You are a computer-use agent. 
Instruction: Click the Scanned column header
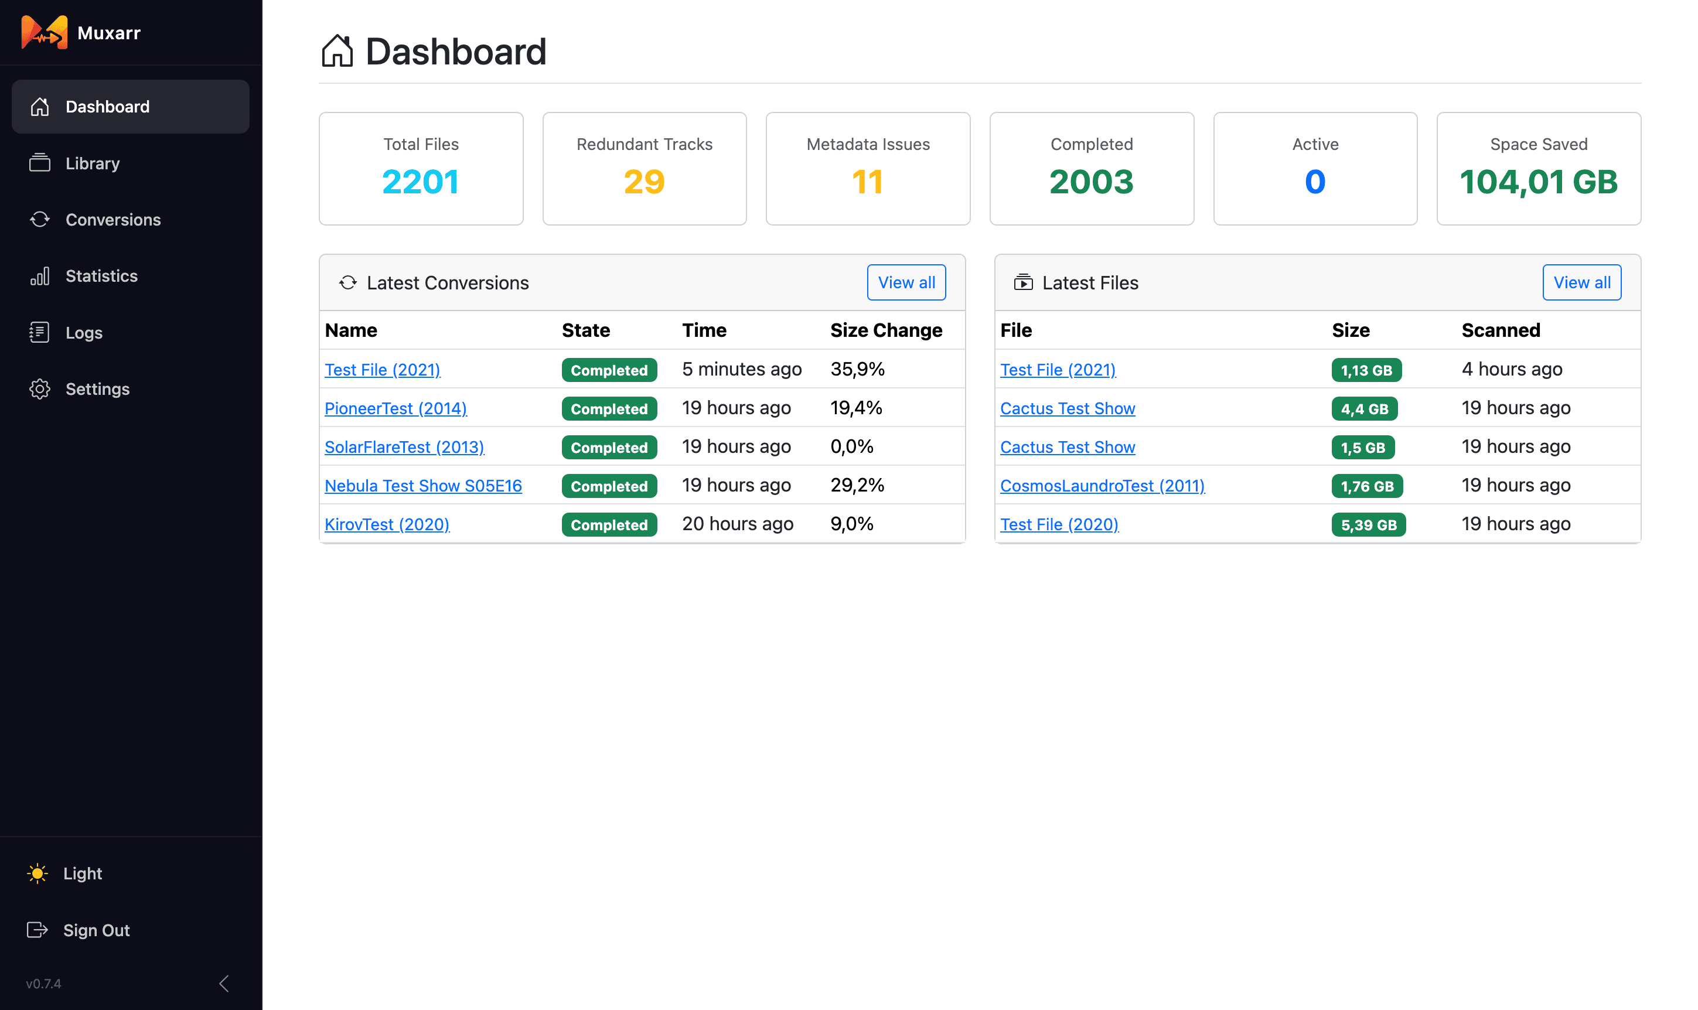click(x=1501, y=330)
